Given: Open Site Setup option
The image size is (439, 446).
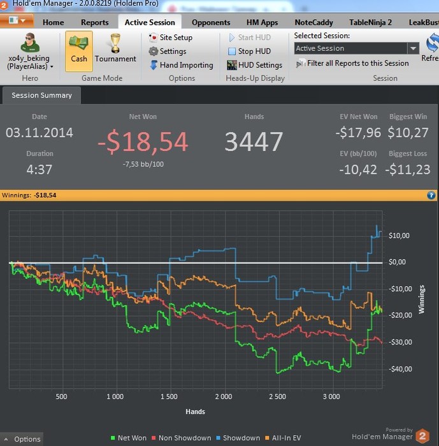Looking at the screenshot, I should point(170,37).
